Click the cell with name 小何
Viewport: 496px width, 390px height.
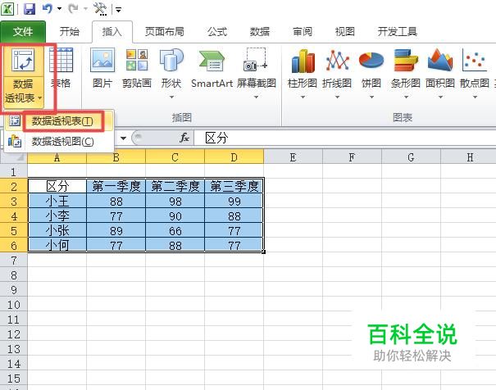[x=57, y=245]
